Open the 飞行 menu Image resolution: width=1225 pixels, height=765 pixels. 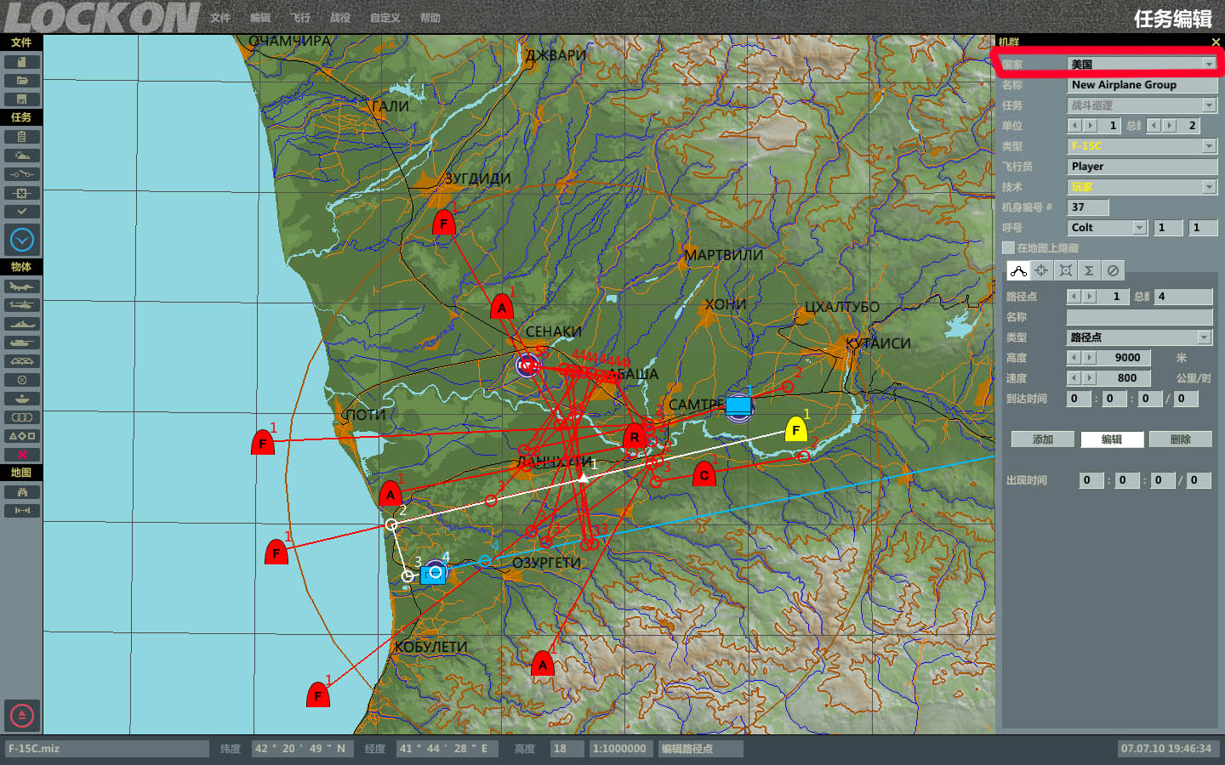pos(300,18)
